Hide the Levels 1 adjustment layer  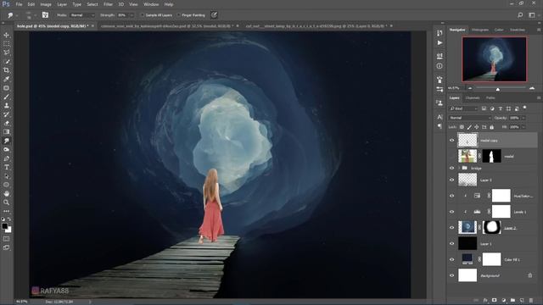tap(451, 212)
